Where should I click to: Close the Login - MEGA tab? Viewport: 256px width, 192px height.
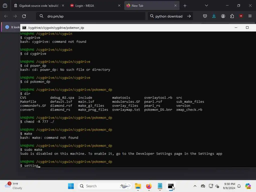click(x=119, y=5)
